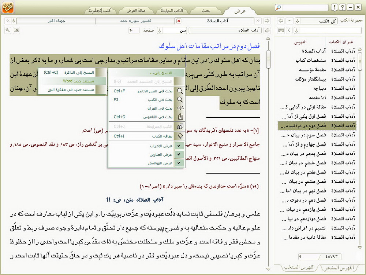Click the split view icon beside wrench

click(x=16, y=30)
